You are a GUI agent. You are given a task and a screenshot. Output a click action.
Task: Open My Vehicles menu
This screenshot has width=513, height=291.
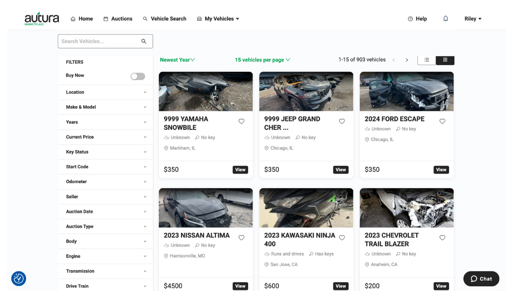pyautogui.click(x=218, y=19)
